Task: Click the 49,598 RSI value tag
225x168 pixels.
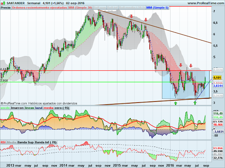Action: (x=218, y=151)
